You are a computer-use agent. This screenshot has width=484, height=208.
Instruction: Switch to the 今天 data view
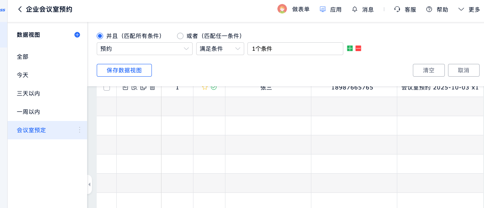pos(23,75)
